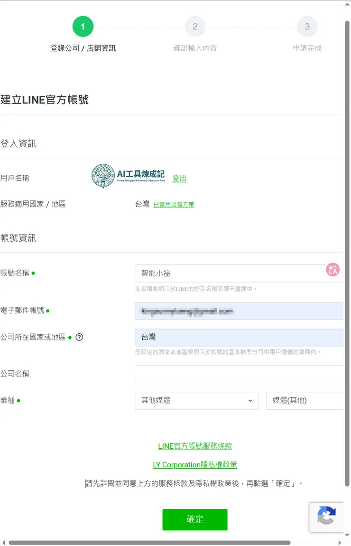Click the question mark help icon
This screenshot has height=546, width=351.
[x=79, y=337]
